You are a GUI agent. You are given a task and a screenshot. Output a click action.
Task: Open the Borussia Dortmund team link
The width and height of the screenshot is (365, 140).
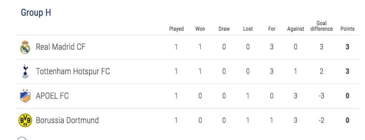[67, 120]
